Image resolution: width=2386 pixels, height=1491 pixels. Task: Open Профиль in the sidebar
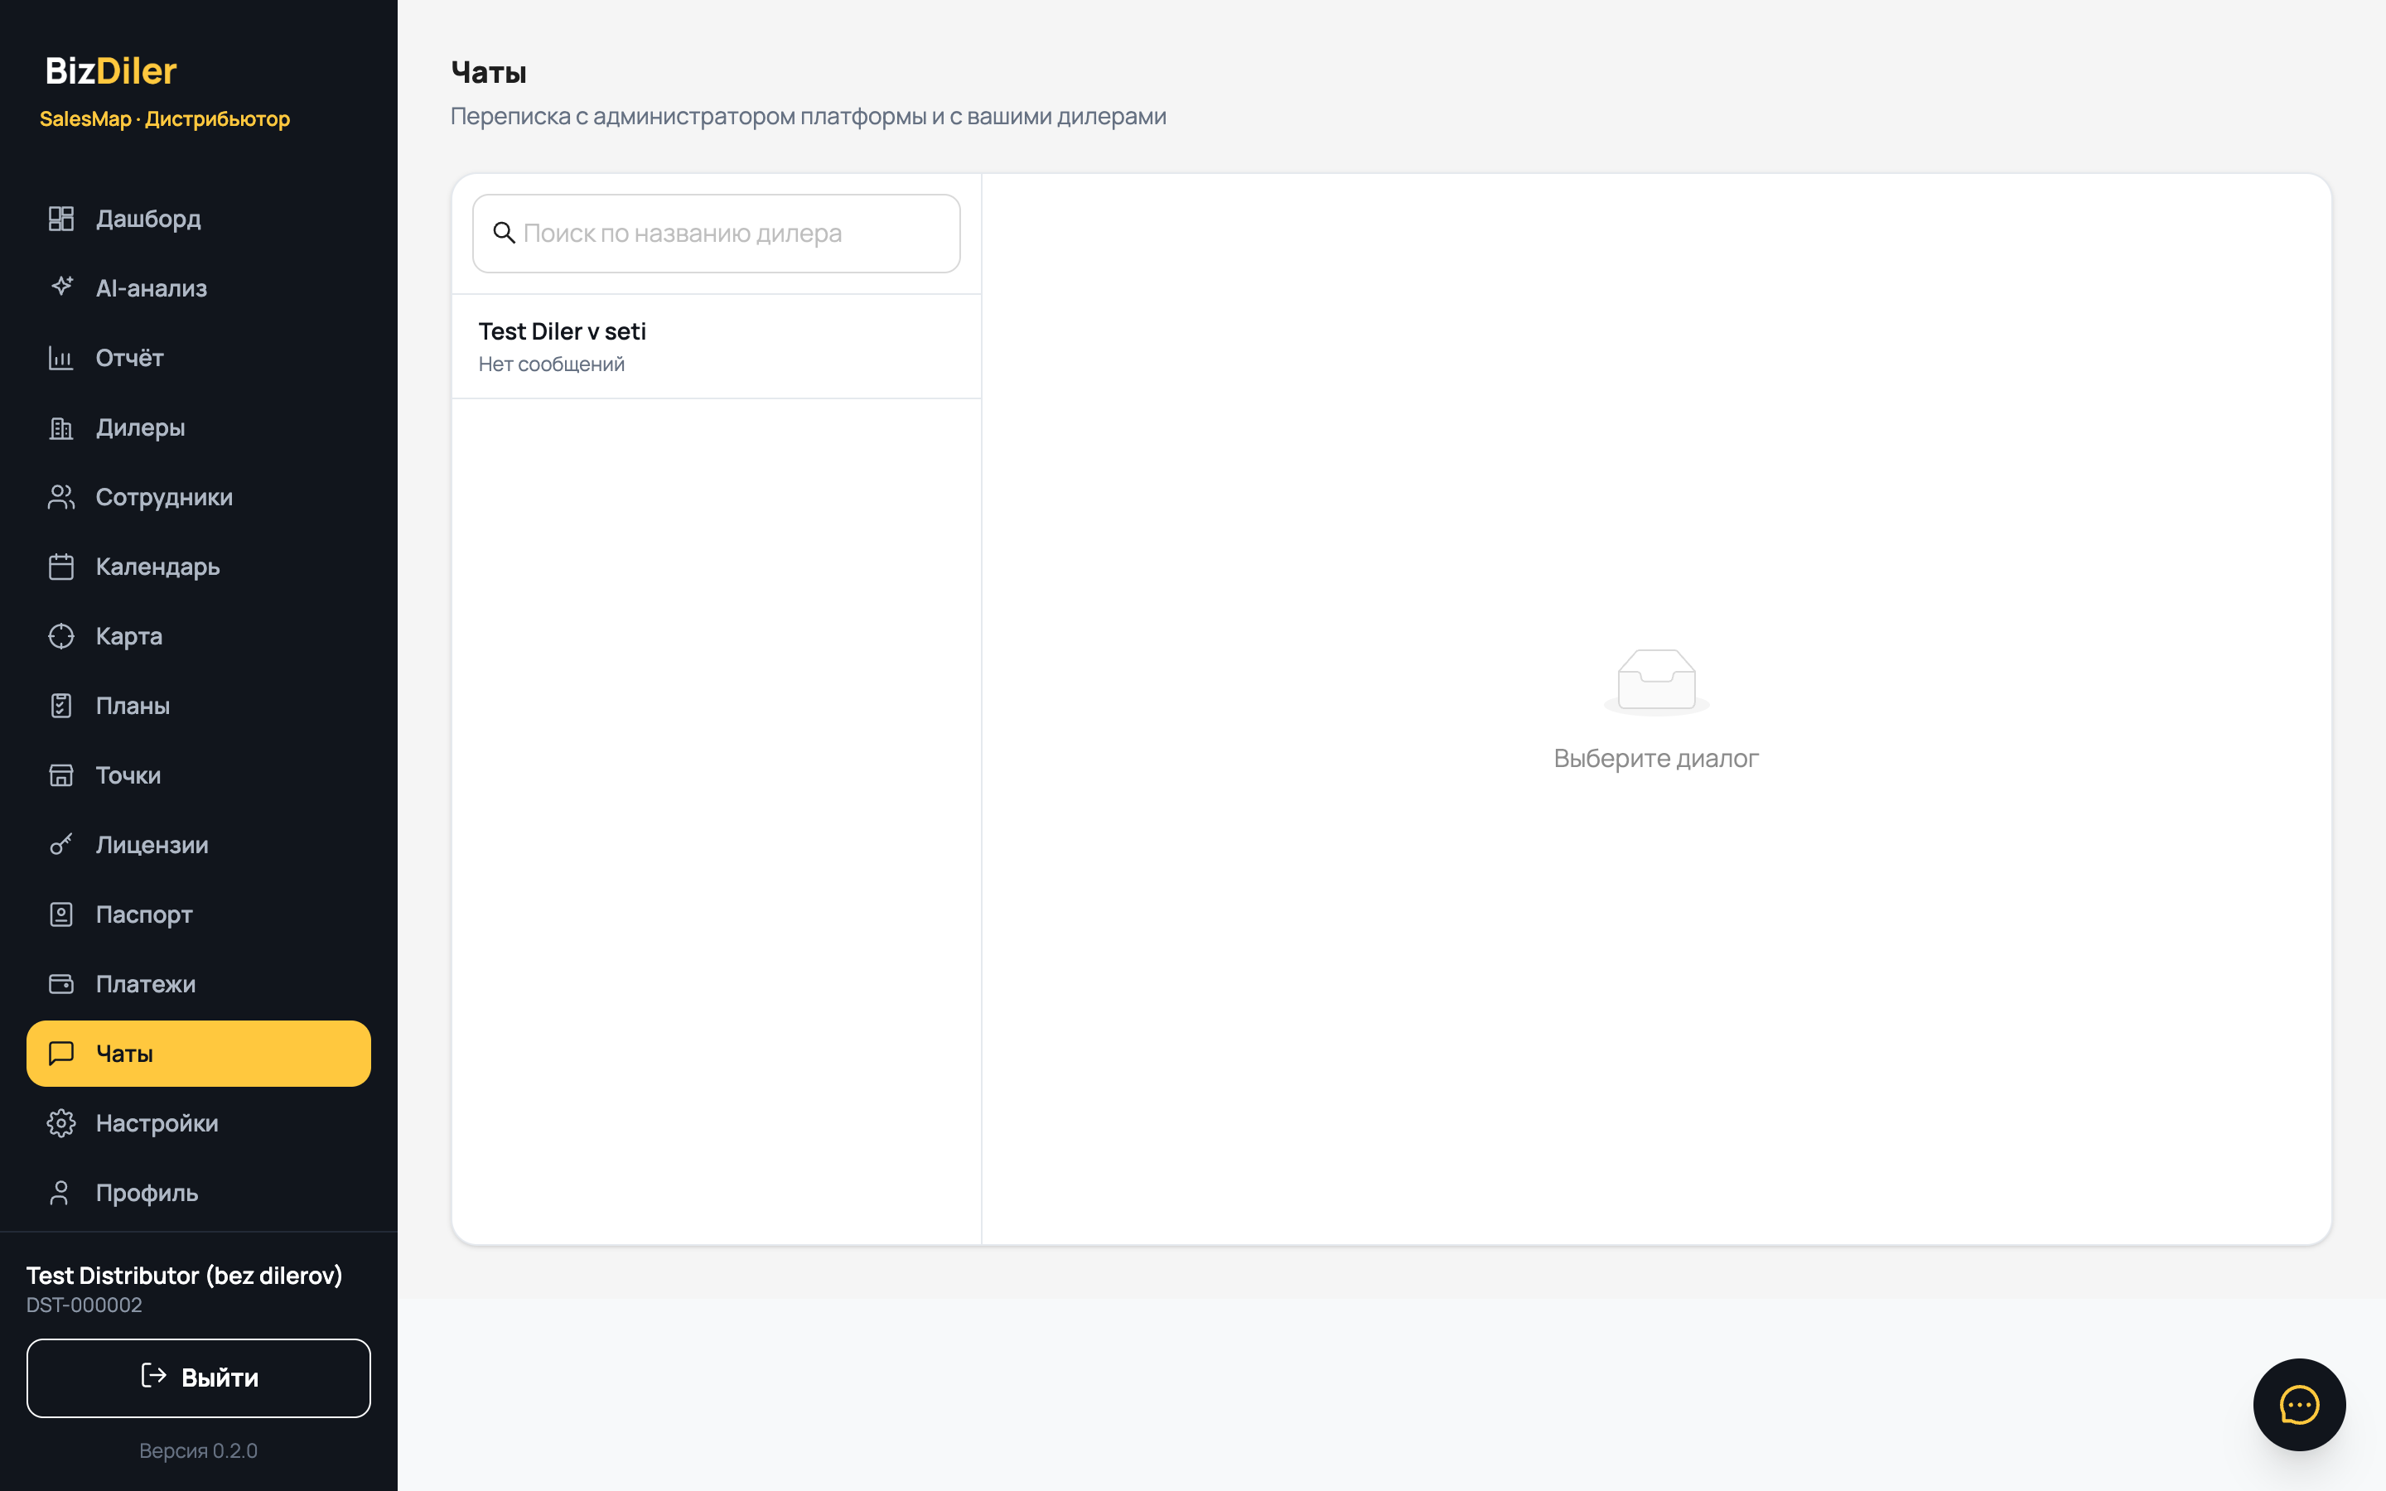click(198, 1192)
